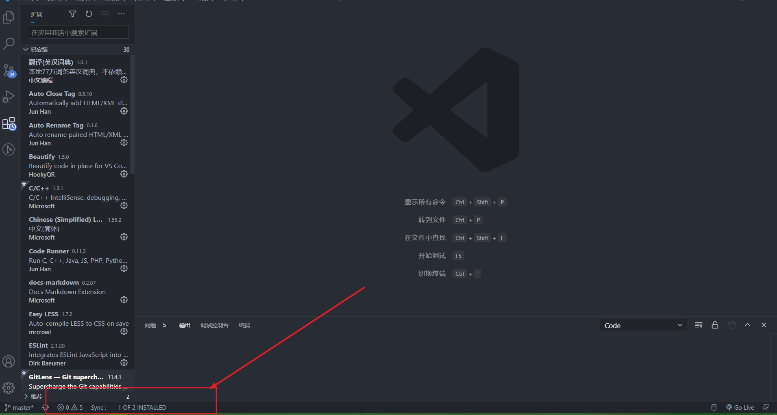The width and height of the screenshot is (777, 415).
Task: Open the Explorer view in the activity bar
Action: click(x=9, y=17)
